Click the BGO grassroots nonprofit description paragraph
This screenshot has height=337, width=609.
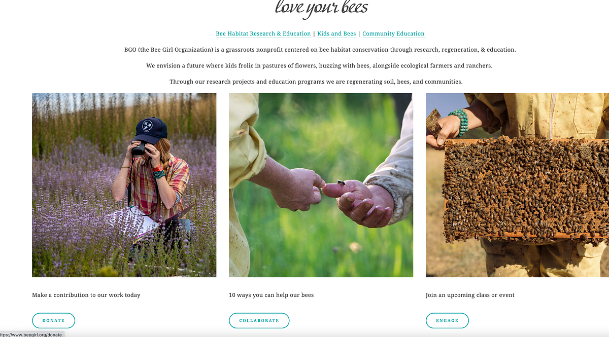320,50
